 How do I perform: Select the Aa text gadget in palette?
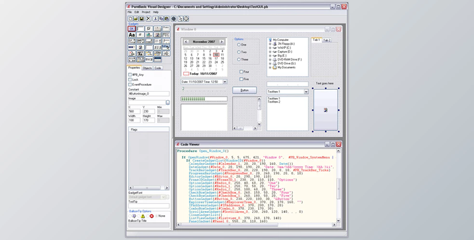point(131,35)
